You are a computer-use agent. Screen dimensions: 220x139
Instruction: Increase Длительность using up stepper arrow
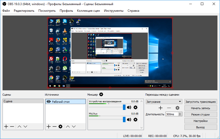point(180,113)
